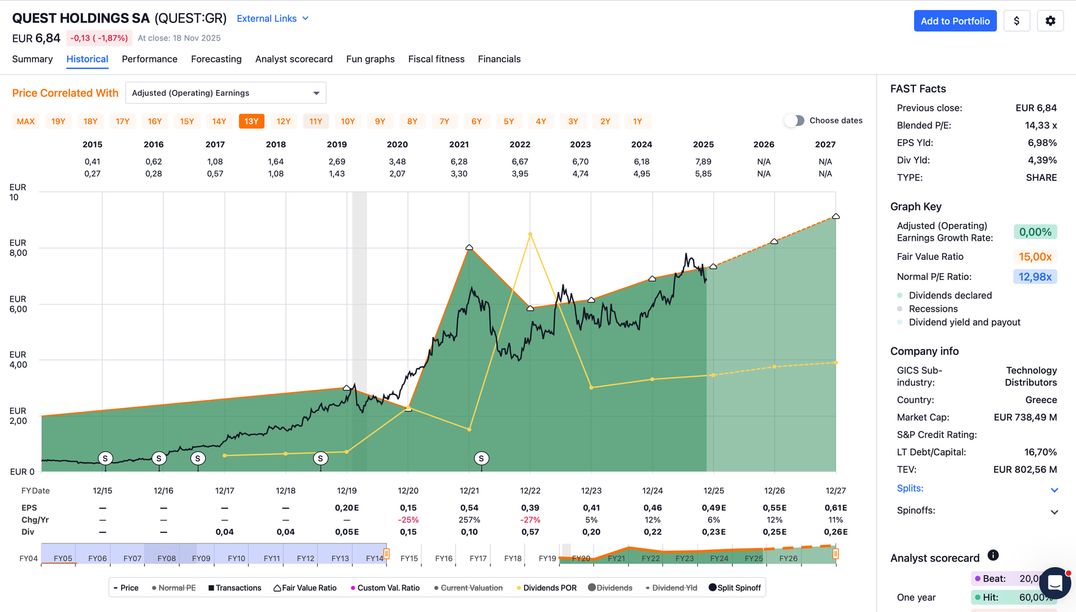The image size is (1076, 612).
Task: Open the settings gear icon
Action: [x=1050, y=21]
